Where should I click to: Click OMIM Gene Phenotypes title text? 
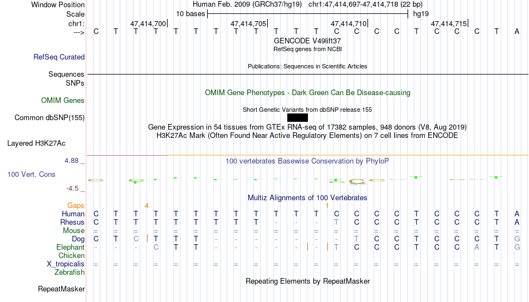(308, 93)
